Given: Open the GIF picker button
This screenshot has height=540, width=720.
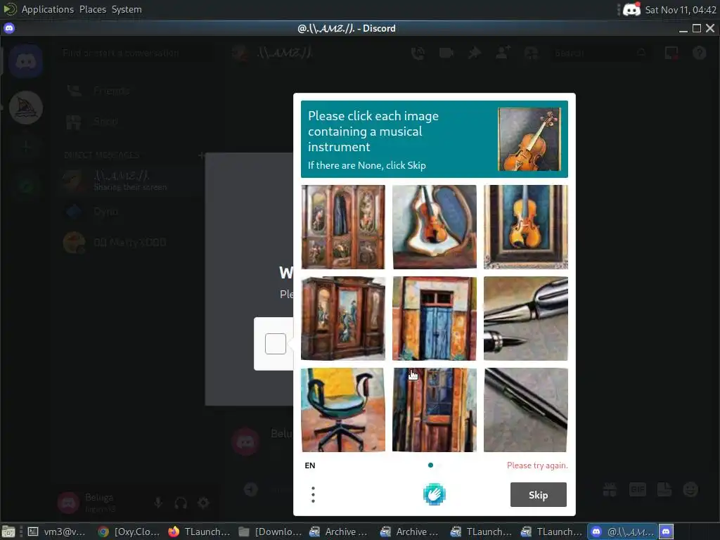Looking at the screenshot, I should [x=637, y=489].
